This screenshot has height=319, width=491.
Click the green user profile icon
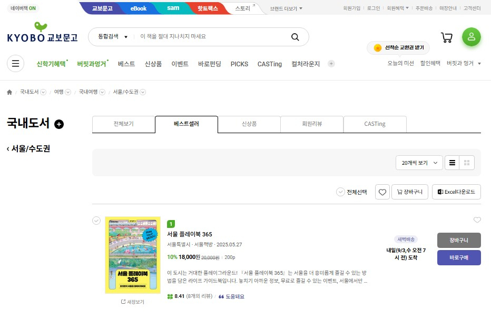(471, 37)
